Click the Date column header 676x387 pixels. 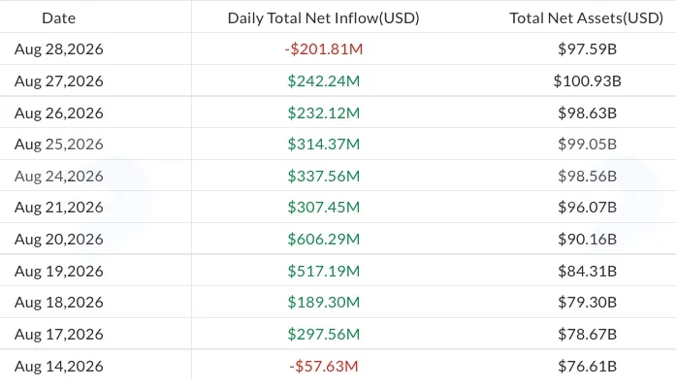tap(58, 18)
